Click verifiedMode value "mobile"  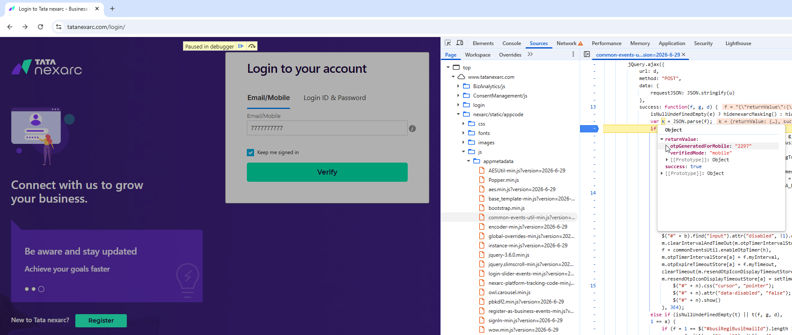point(721,153)
